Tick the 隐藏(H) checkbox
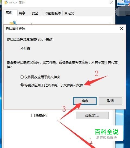 (33, 115)
